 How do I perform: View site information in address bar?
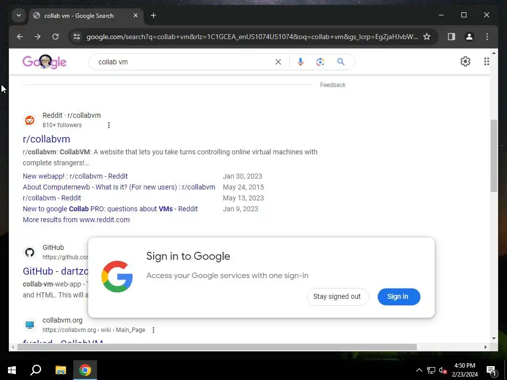77,37
